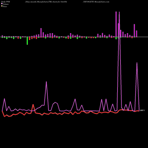Click the 'Daily PVM' chart title
The height and width of the screenshot is (148, 148).
click(6, 2)
